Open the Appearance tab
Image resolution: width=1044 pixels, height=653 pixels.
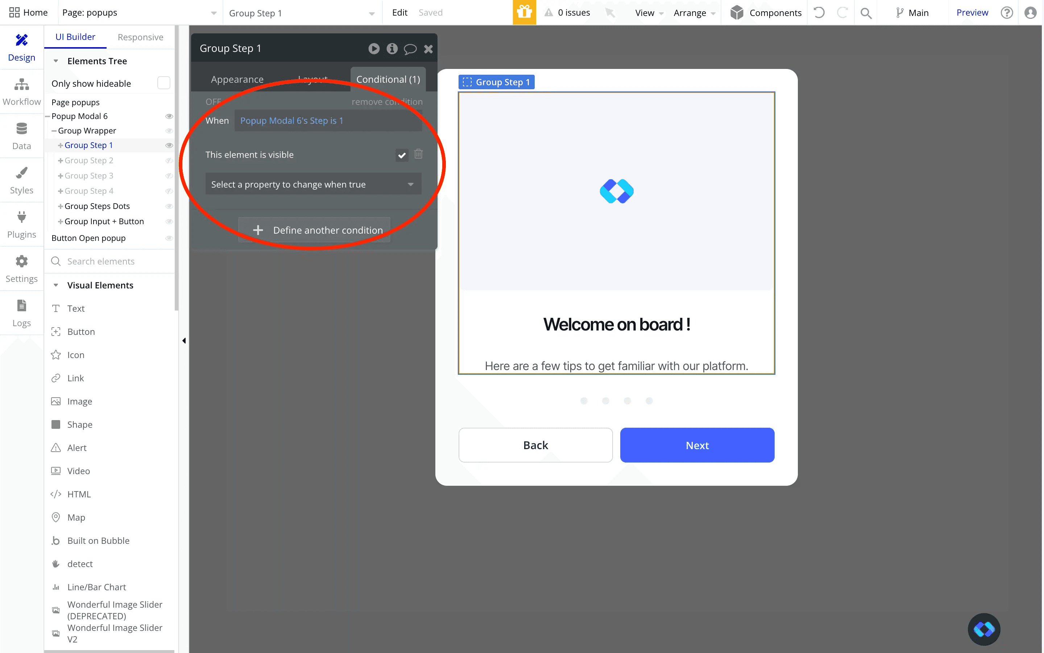[x=237, y=79]
